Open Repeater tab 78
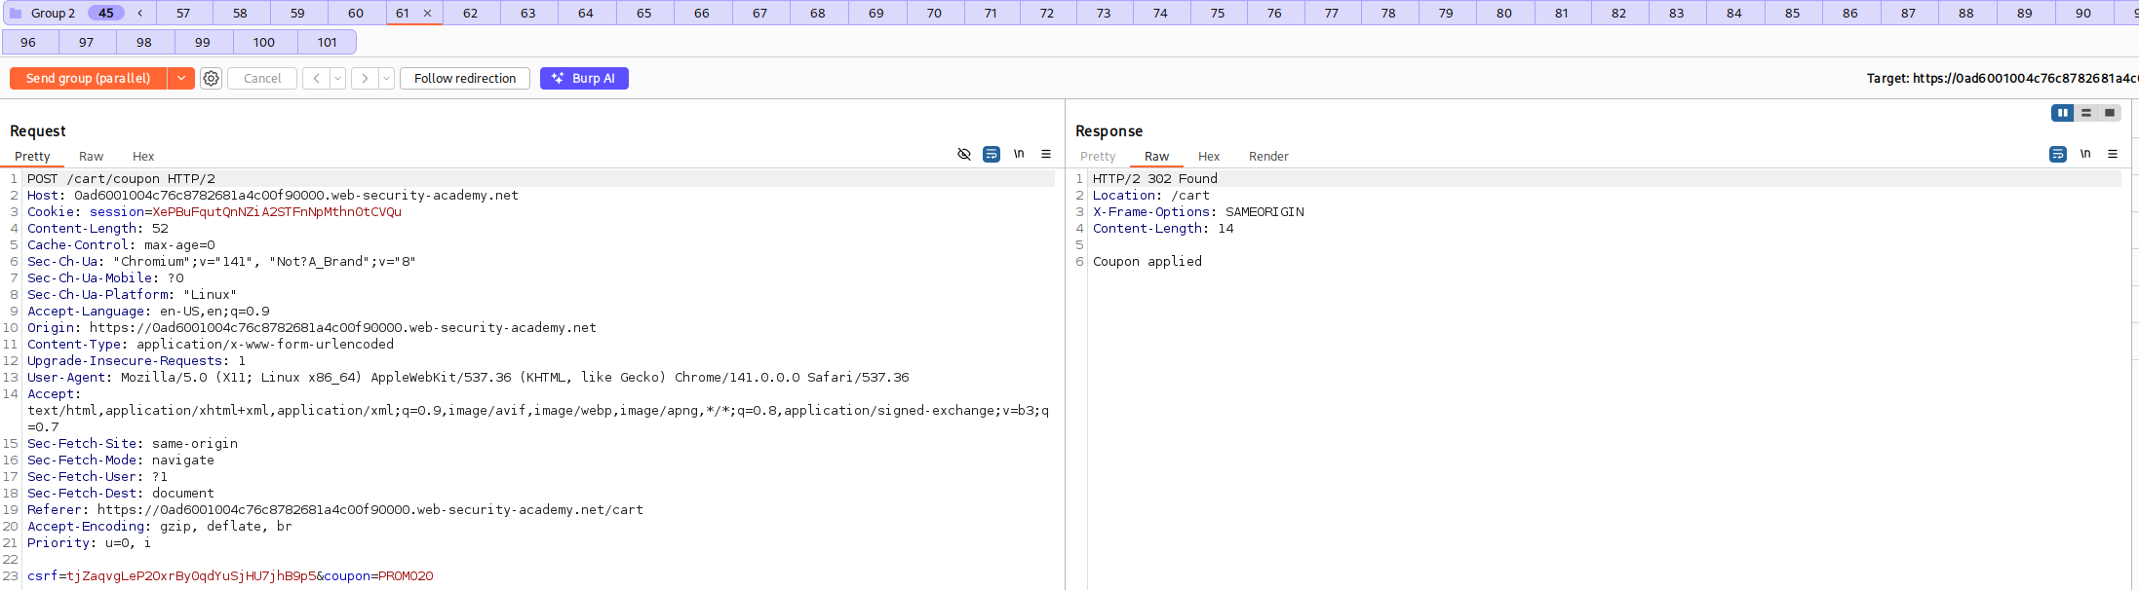Screen dimensions: 2139x590 tap(1388, 13)
